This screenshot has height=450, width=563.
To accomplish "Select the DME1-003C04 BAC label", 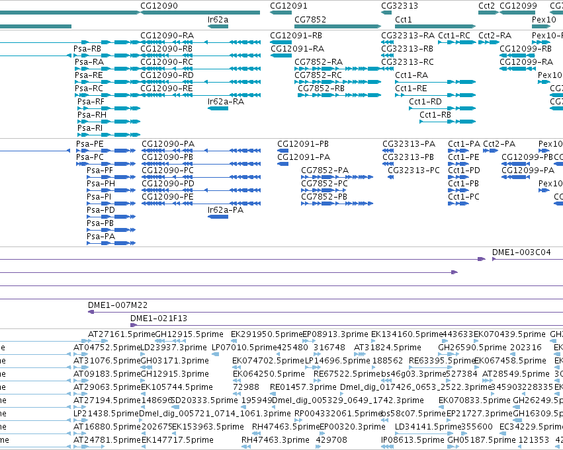I will (521, 252).
